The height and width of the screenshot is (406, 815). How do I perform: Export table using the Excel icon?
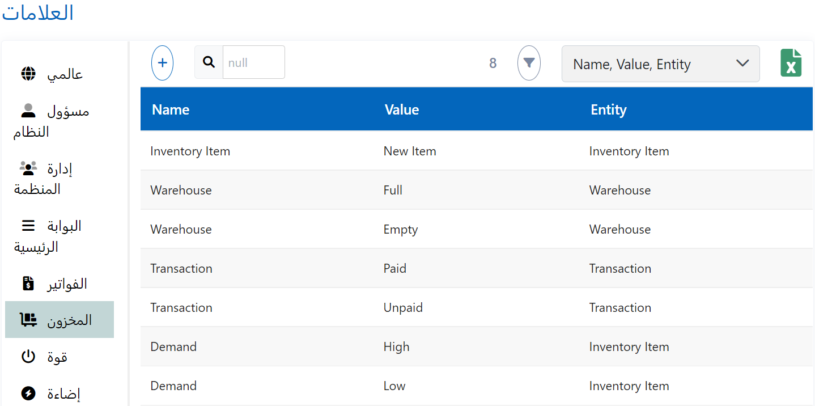click(791, 62)
